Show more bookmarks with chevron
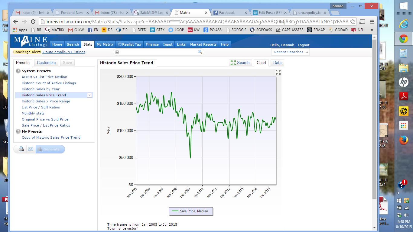This screenshot has width=413, height=232. tap(372, 30)
